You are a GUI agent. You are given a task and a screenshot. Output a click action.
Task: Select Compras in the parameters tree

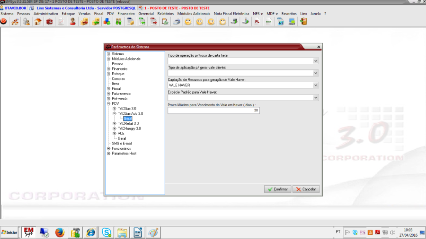(118, 79)
